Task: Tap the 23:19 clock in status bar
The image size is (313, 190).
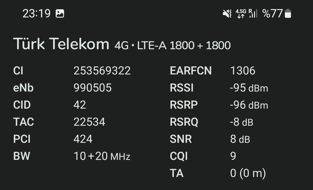Action: click(x=37, y=14)
